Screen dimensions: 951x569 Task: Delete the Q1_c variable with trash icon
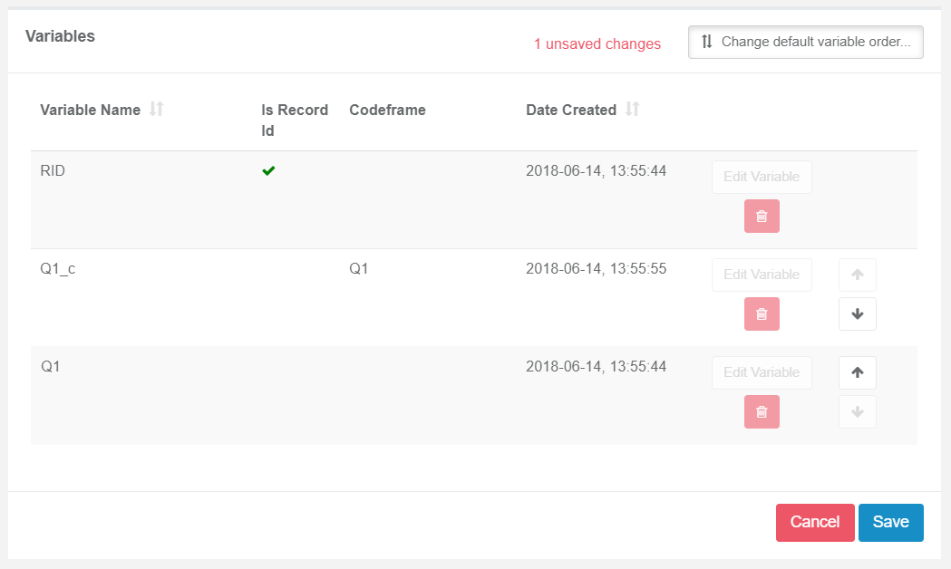pyautogui.click(x=762, y=313)
